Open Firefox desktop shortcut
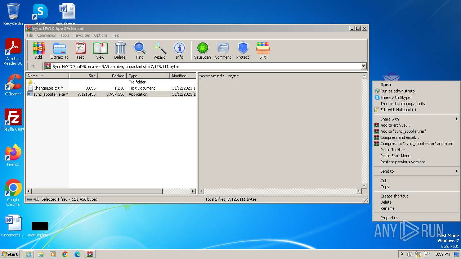 coord(13,155)
